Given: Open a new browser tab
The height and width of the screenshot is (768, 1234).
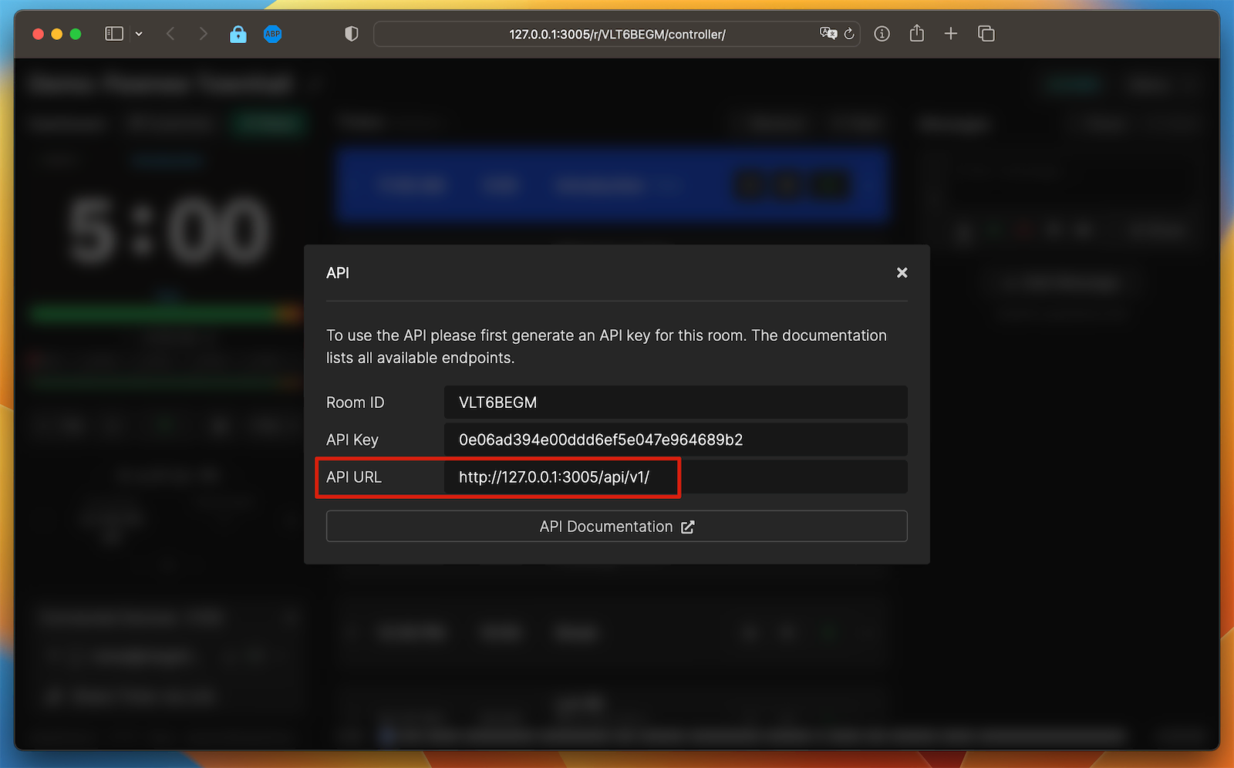Looking at the screenshot, I should point(951,33).
